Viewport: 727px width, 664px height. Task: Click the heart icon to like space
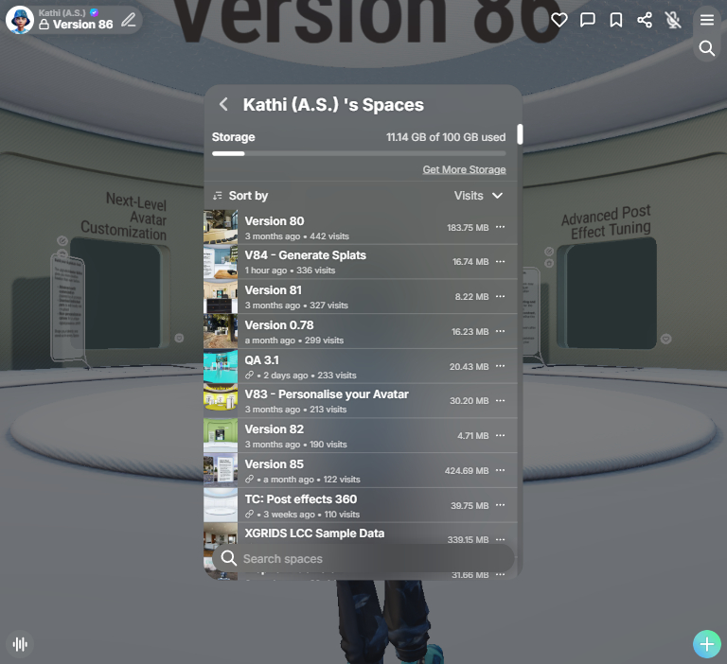(559, 20)
